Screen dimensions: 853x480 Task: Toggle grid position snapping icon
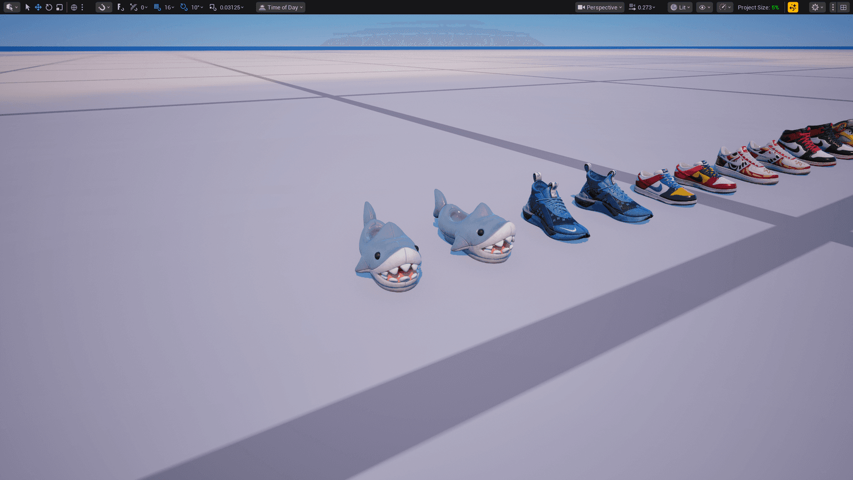point(157,7)
